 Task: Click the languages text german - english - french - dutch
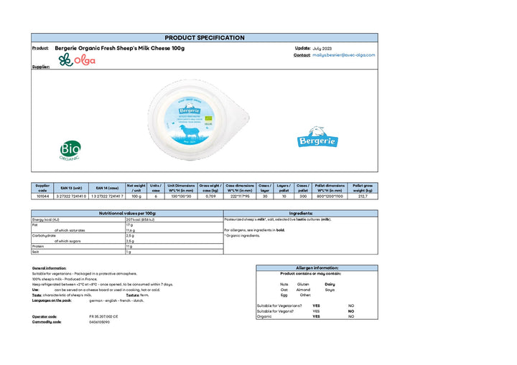[116, 300]
